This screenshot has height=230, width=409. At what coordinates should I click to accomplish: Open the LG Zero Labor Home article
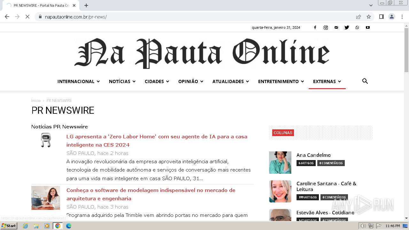[x=157, y=141]
